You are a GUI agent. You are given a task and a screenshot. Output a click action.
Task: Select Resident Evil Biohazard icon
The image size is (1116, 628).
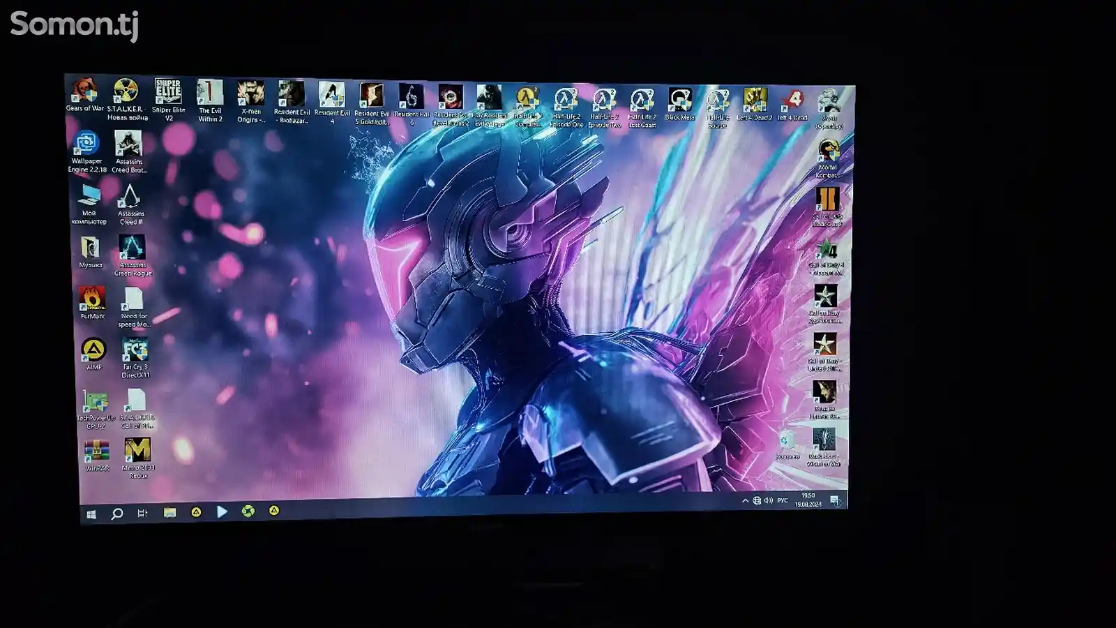click(292, 103)
